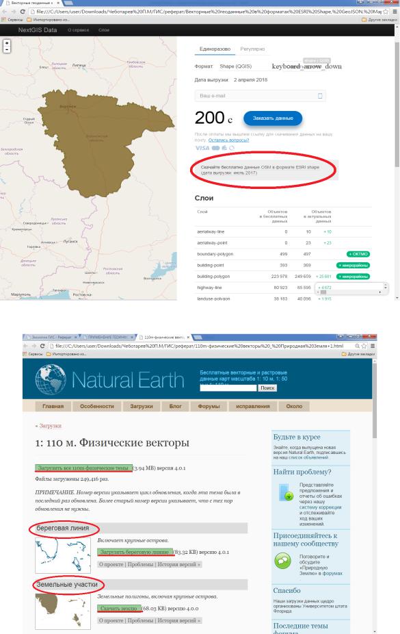Reload the Natural Earth page
400x634 pixels.
(x=42, y=346)
